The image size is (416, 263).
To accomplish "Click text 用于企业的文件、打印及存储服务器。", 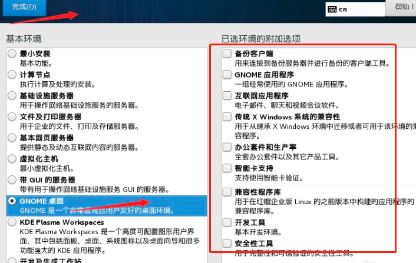I will coord(80,126).
